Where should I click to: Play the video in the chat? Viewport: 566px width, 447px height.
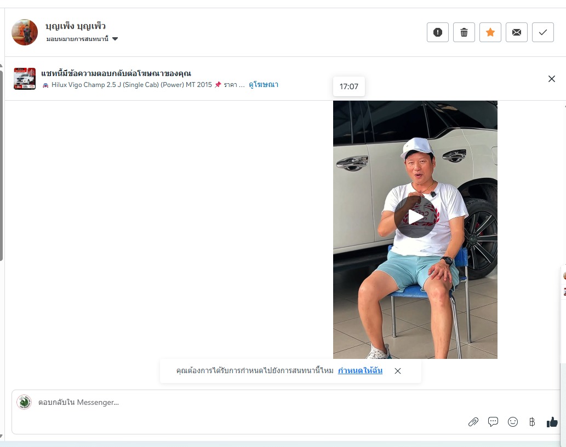click(x=415, y=217)
